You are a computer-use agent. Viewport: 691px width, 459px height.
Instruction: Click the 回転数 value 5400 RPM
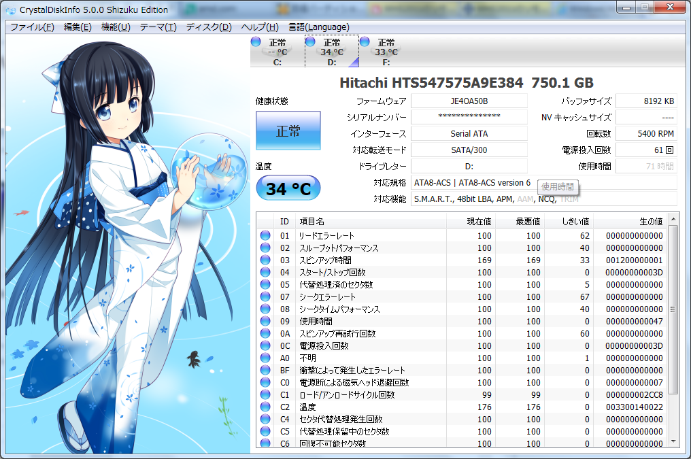click(646, 133)
